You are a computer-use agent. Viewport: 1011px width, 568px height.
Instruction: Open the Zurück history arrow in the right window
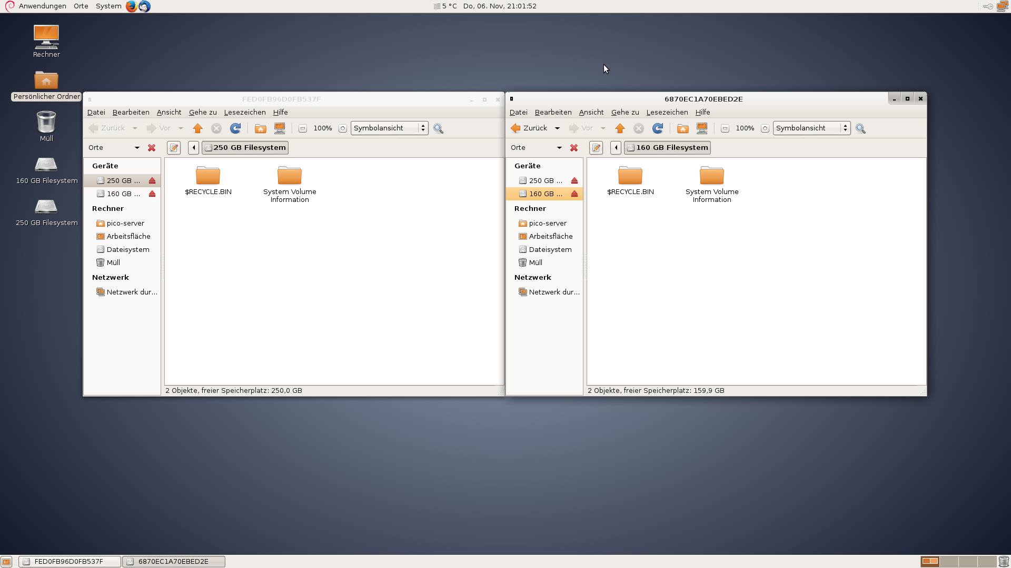[557, 128]
